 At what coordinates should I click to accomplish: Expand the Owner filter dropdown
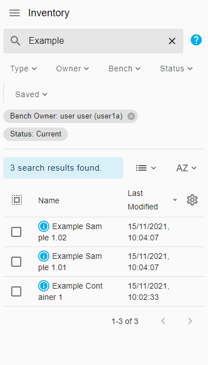coord(72,69)
